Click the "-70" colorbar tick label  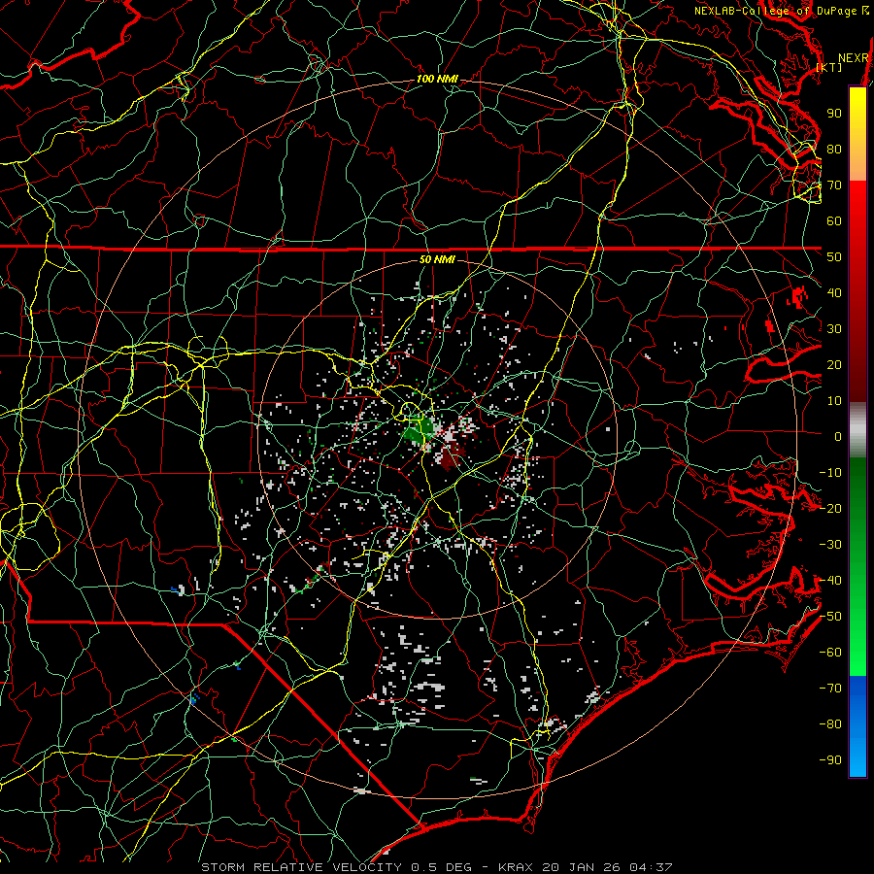(830, 689)
